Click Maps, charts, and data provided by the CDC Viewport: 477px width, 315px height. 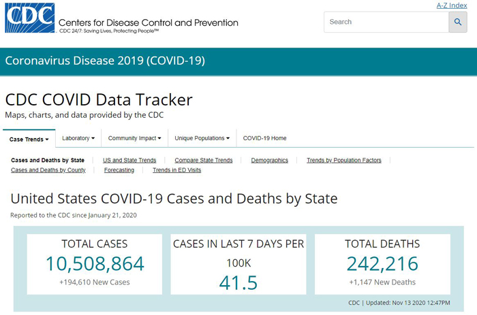[x=84, y=115]
